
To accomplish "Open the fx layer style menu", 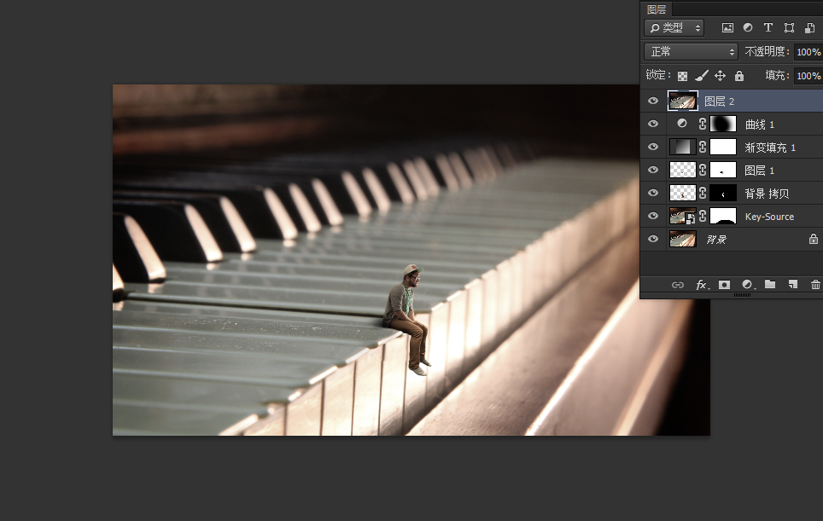I will [x=701, y=285].
